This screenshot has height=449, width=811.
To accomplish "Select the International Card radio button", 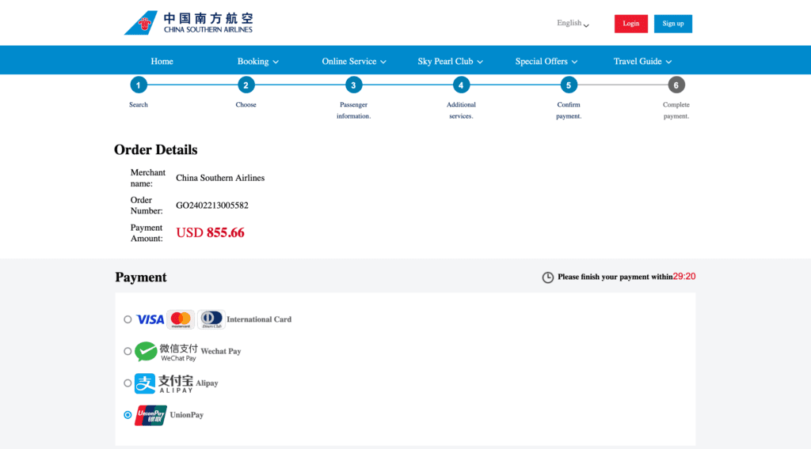I will pyautogui.click(x=128, y=319).
